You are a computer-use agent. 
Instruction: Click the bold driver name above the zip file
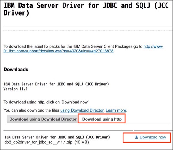tap(57, 137)
